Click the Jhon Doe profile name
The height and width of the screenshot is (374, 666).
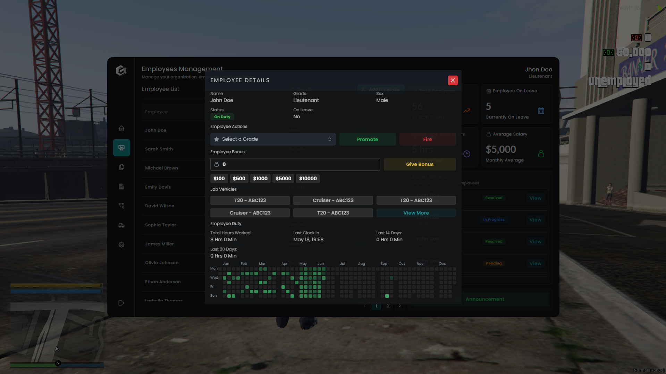tap(538, 70)
